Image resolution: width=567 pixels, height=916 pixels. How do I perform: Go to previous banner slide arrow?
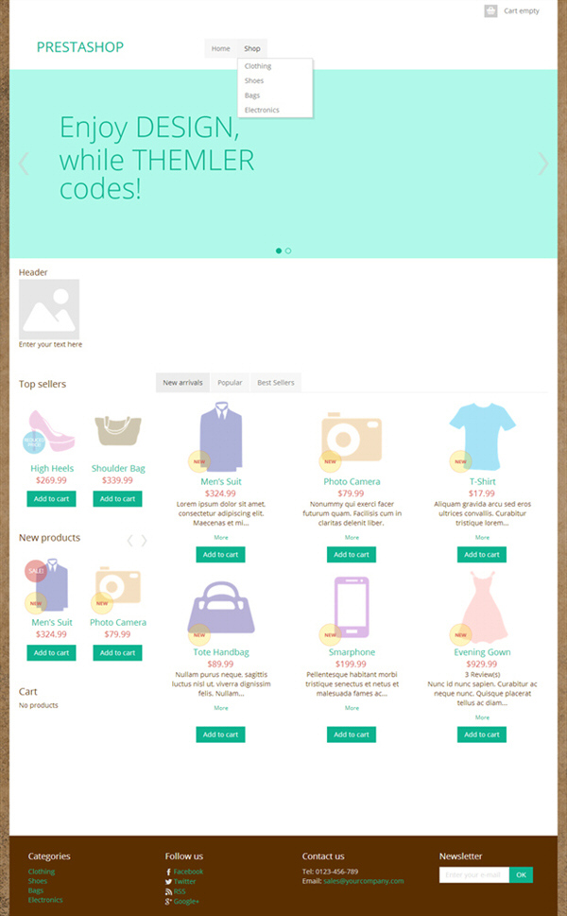24,164
